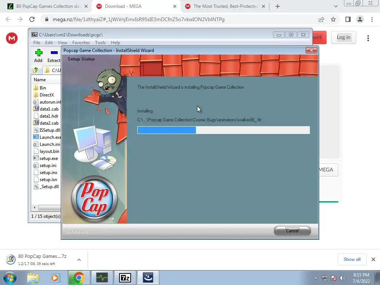Go back in Chrome

8,19
